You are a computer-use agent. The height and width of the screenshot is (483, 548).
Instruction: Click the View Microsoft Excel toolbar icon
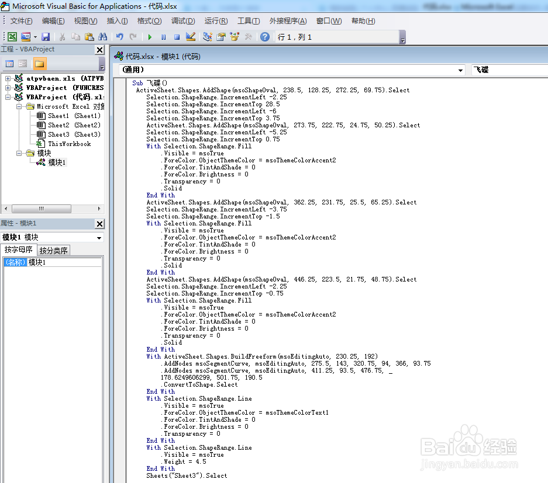click(x=12, y=37)
